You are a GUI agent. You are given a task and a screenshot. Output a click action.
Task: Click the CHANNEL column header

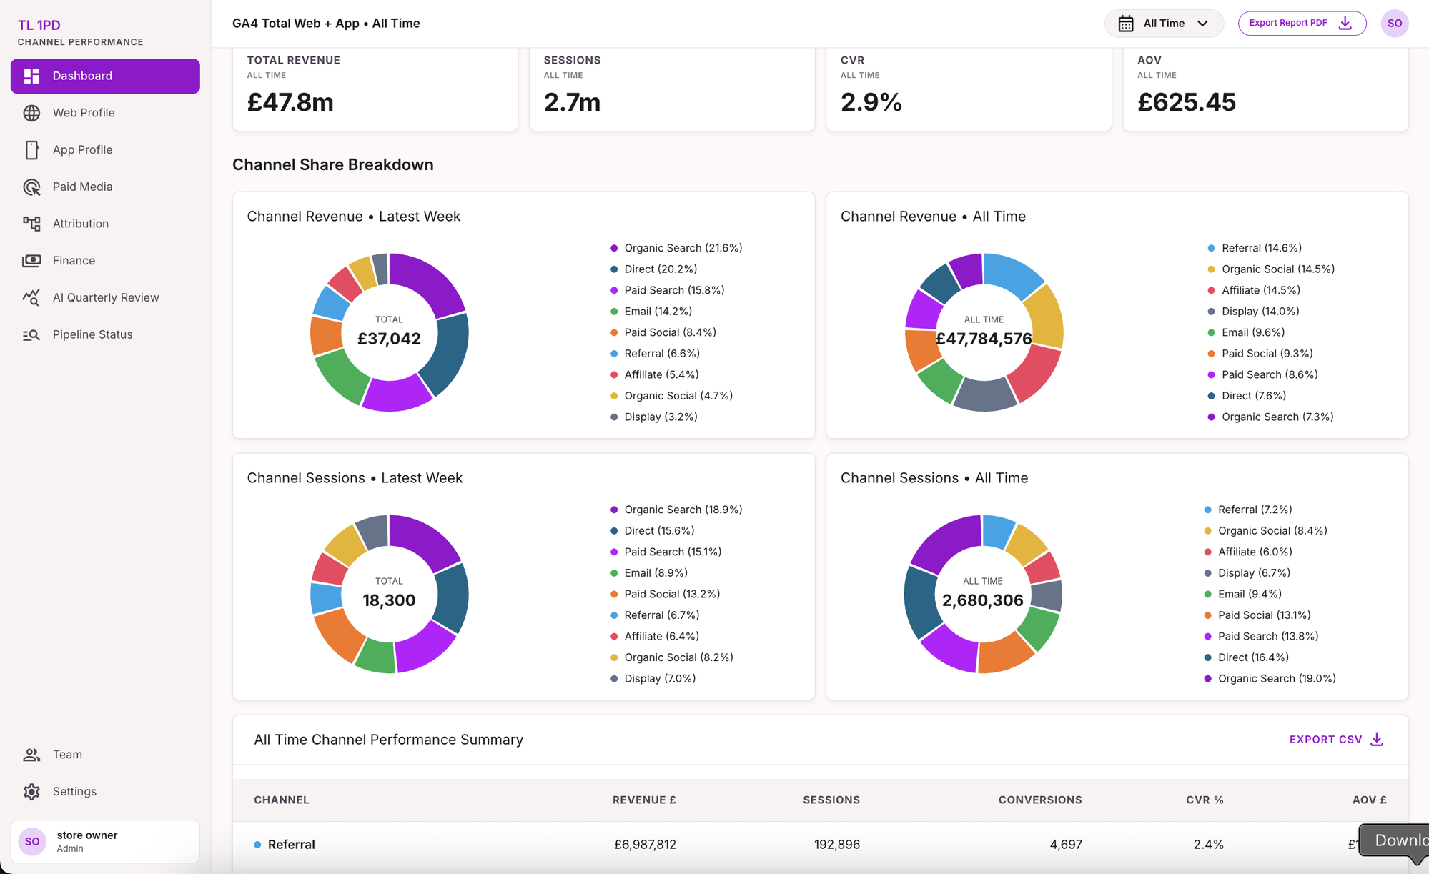click(282, 800)
